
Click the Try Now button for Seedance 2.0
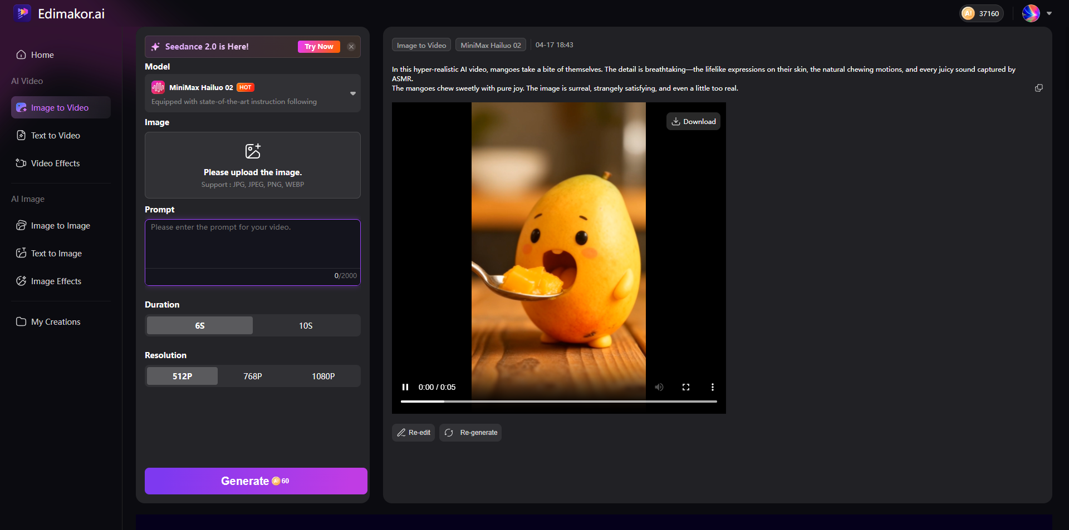tap(318, 47)
